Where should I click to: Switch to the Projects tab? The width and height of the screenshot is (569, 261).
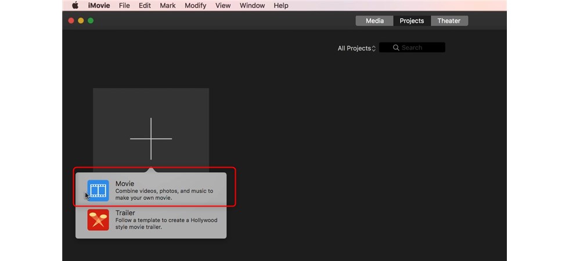pyautogui.click(x=412, y=21)
